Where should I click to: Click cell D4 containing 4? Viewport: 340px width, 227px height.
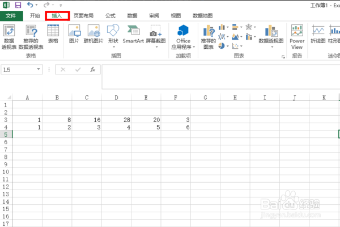coord(116,127)
